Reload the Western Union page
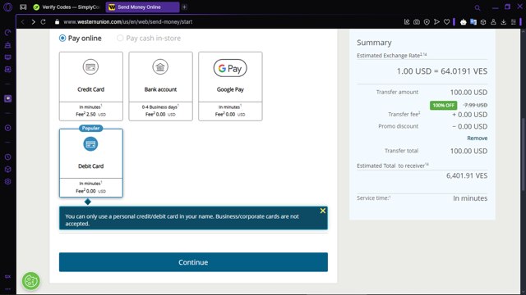The image size is (526, 295). pos(44,22)
